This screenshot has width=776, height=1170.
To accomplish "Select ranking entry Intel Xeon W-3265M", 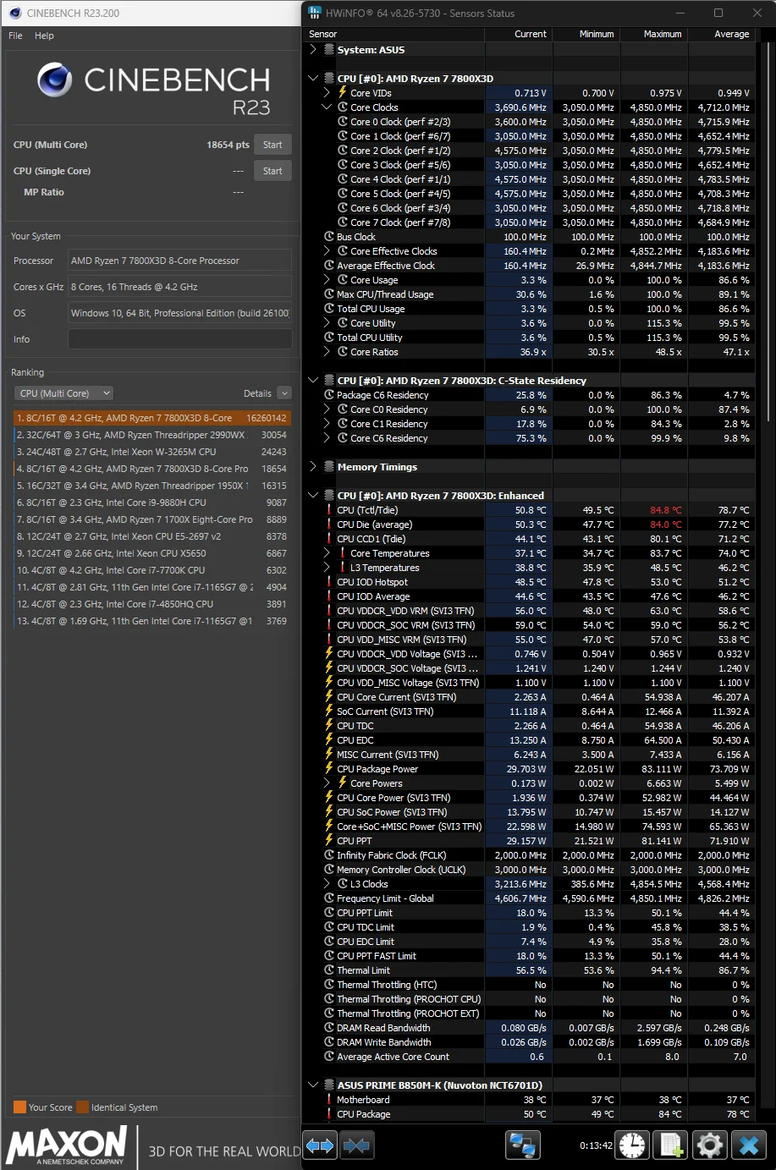I will (x=151, y=452).
